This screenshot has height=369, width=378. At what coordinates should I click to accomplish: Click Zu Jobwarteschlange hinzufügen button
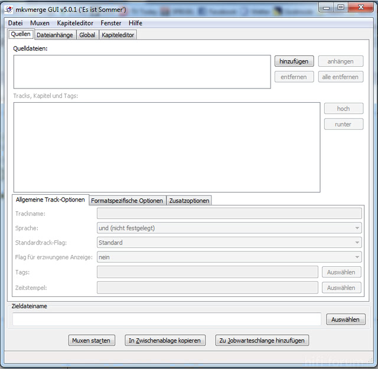tap(262, 341)
